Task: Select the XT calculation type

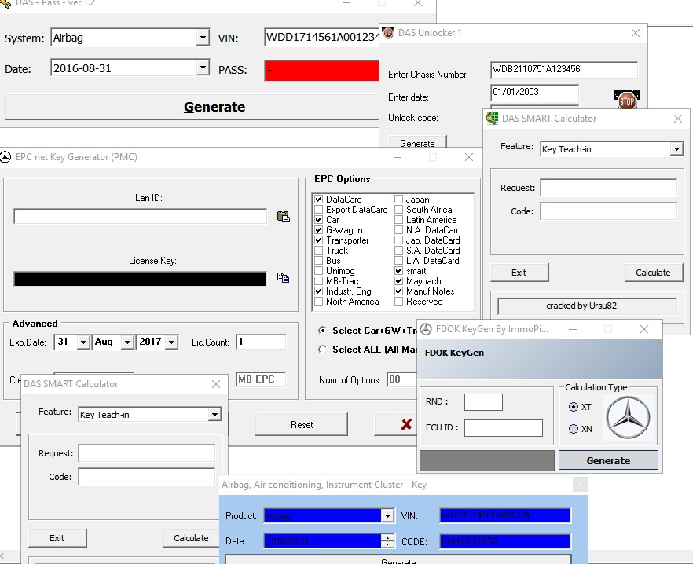Action: (x=574, y=407)
